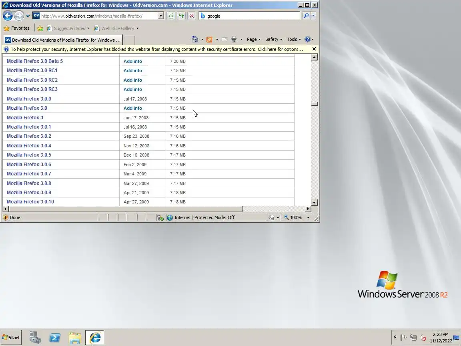The image size is (461, 346).
Task: Launch Server Manager from taskbar
Action: (35, 338)
